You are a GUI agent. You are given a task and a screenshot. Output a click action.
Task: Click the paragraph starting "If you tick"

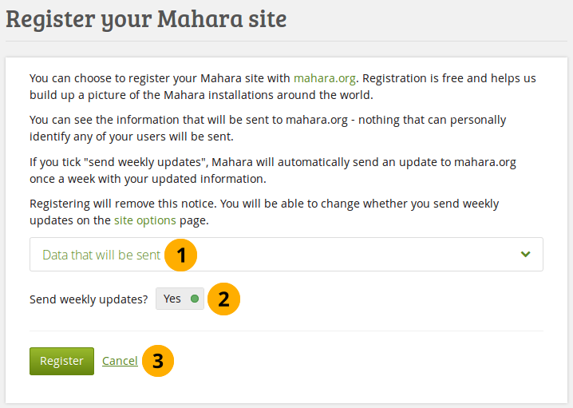(x=271, y=169)
